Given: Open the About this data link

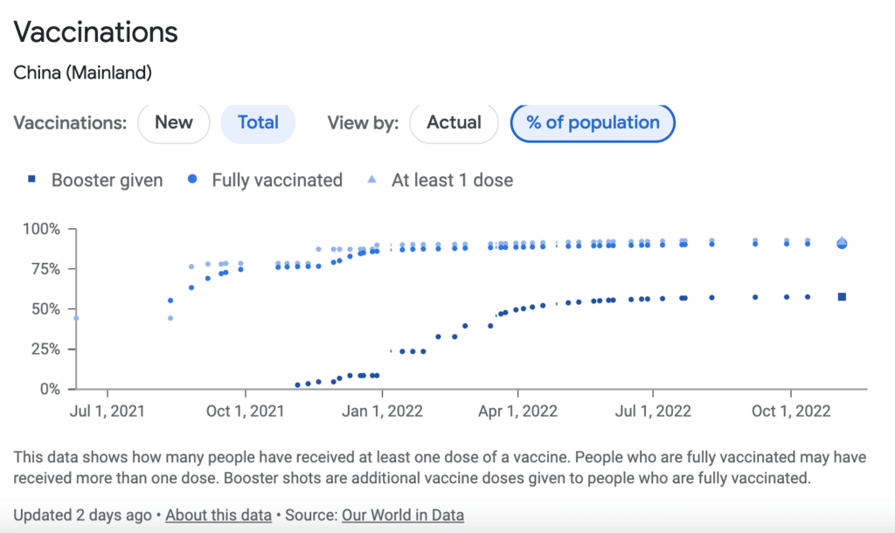Looking at the screenshot, I should coord(219,515).
